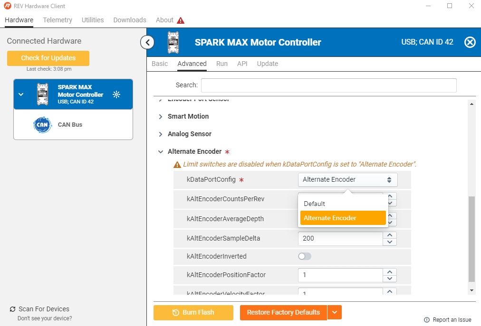The height and width of the screenshot is (326, 481).
Task: Toggle the kAltEncoderInverted switch
Action: 305,256
